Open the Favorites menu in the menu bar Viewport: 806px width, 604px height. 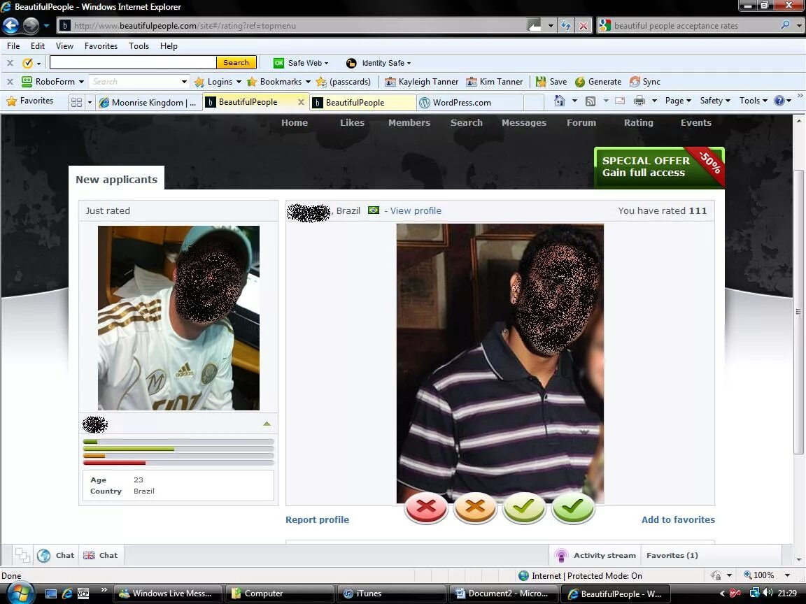[x=101, y=45]
